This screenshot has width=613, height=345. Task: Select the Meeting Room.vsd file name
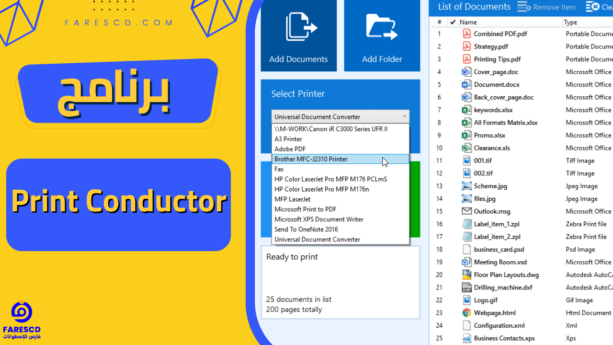click(500, 262)
